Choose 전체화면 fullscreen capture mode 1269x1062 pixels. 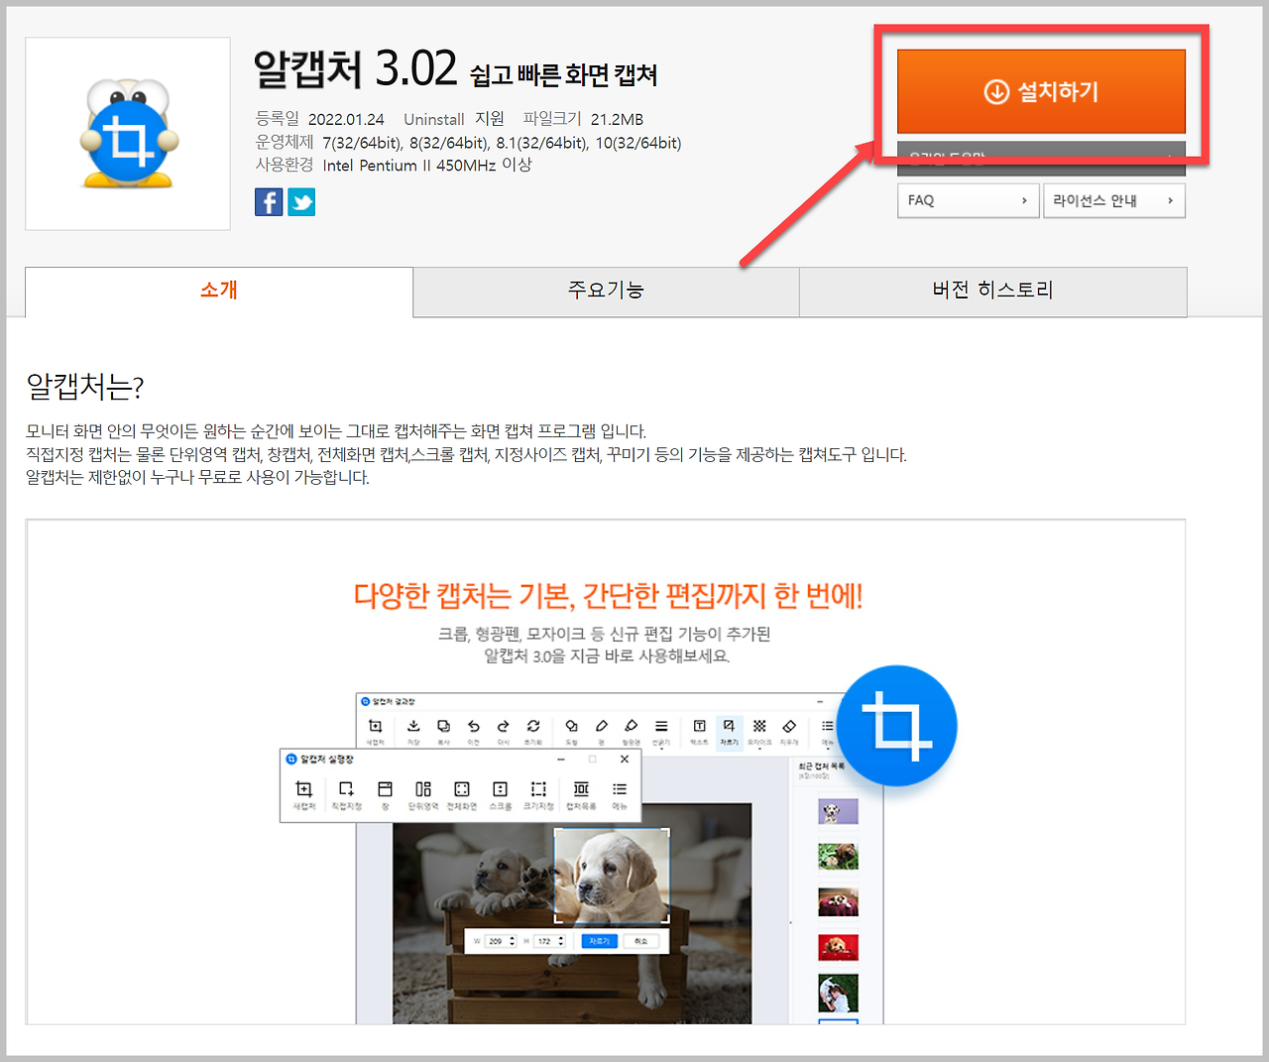point(462,795)
